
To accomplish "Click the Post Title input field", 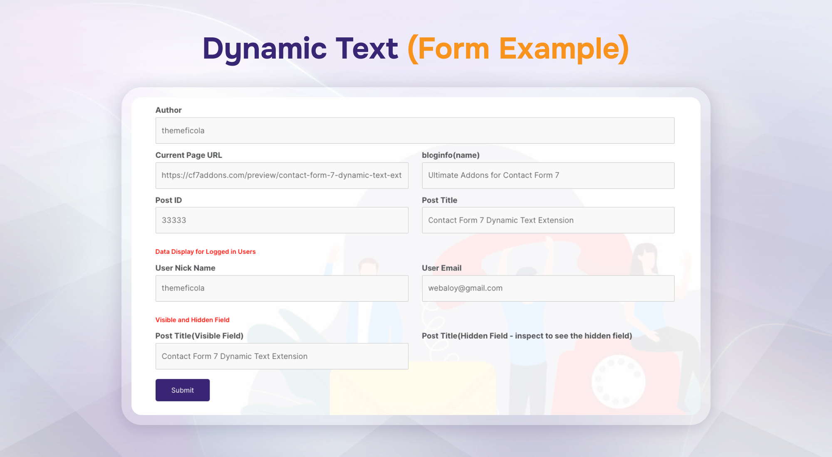I will 548,220.
